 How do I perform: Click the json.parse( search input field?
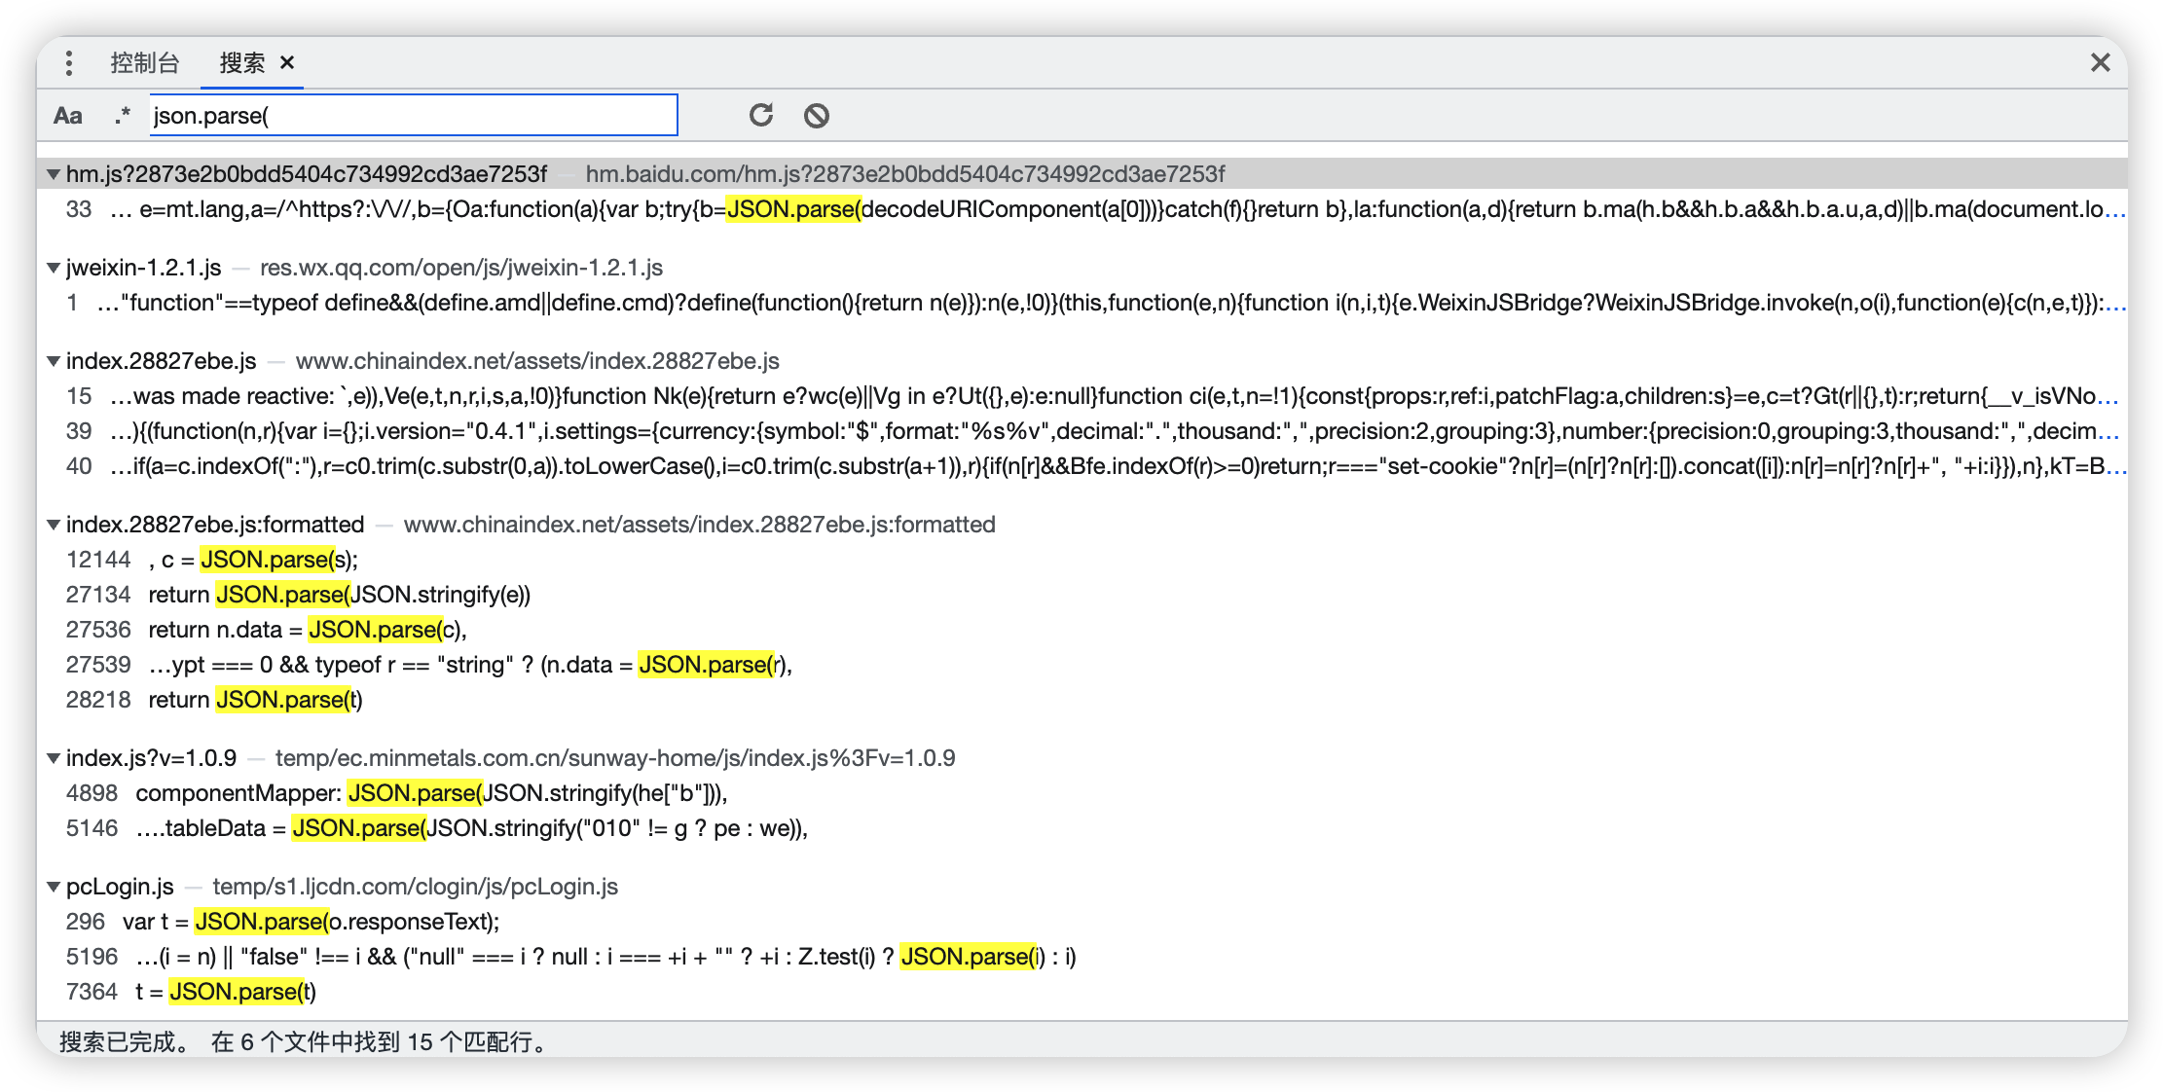pos(414,115)
